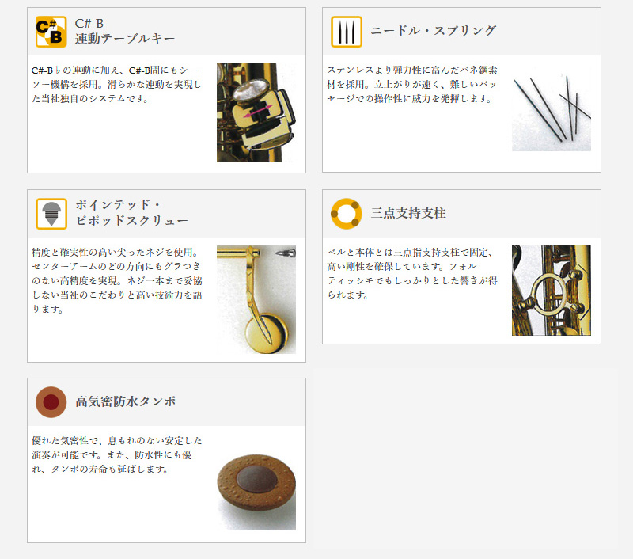This screenshot has height=559, width=633.
Task: Open the three-point brace ring photo
Action: [x=552, y=291]
